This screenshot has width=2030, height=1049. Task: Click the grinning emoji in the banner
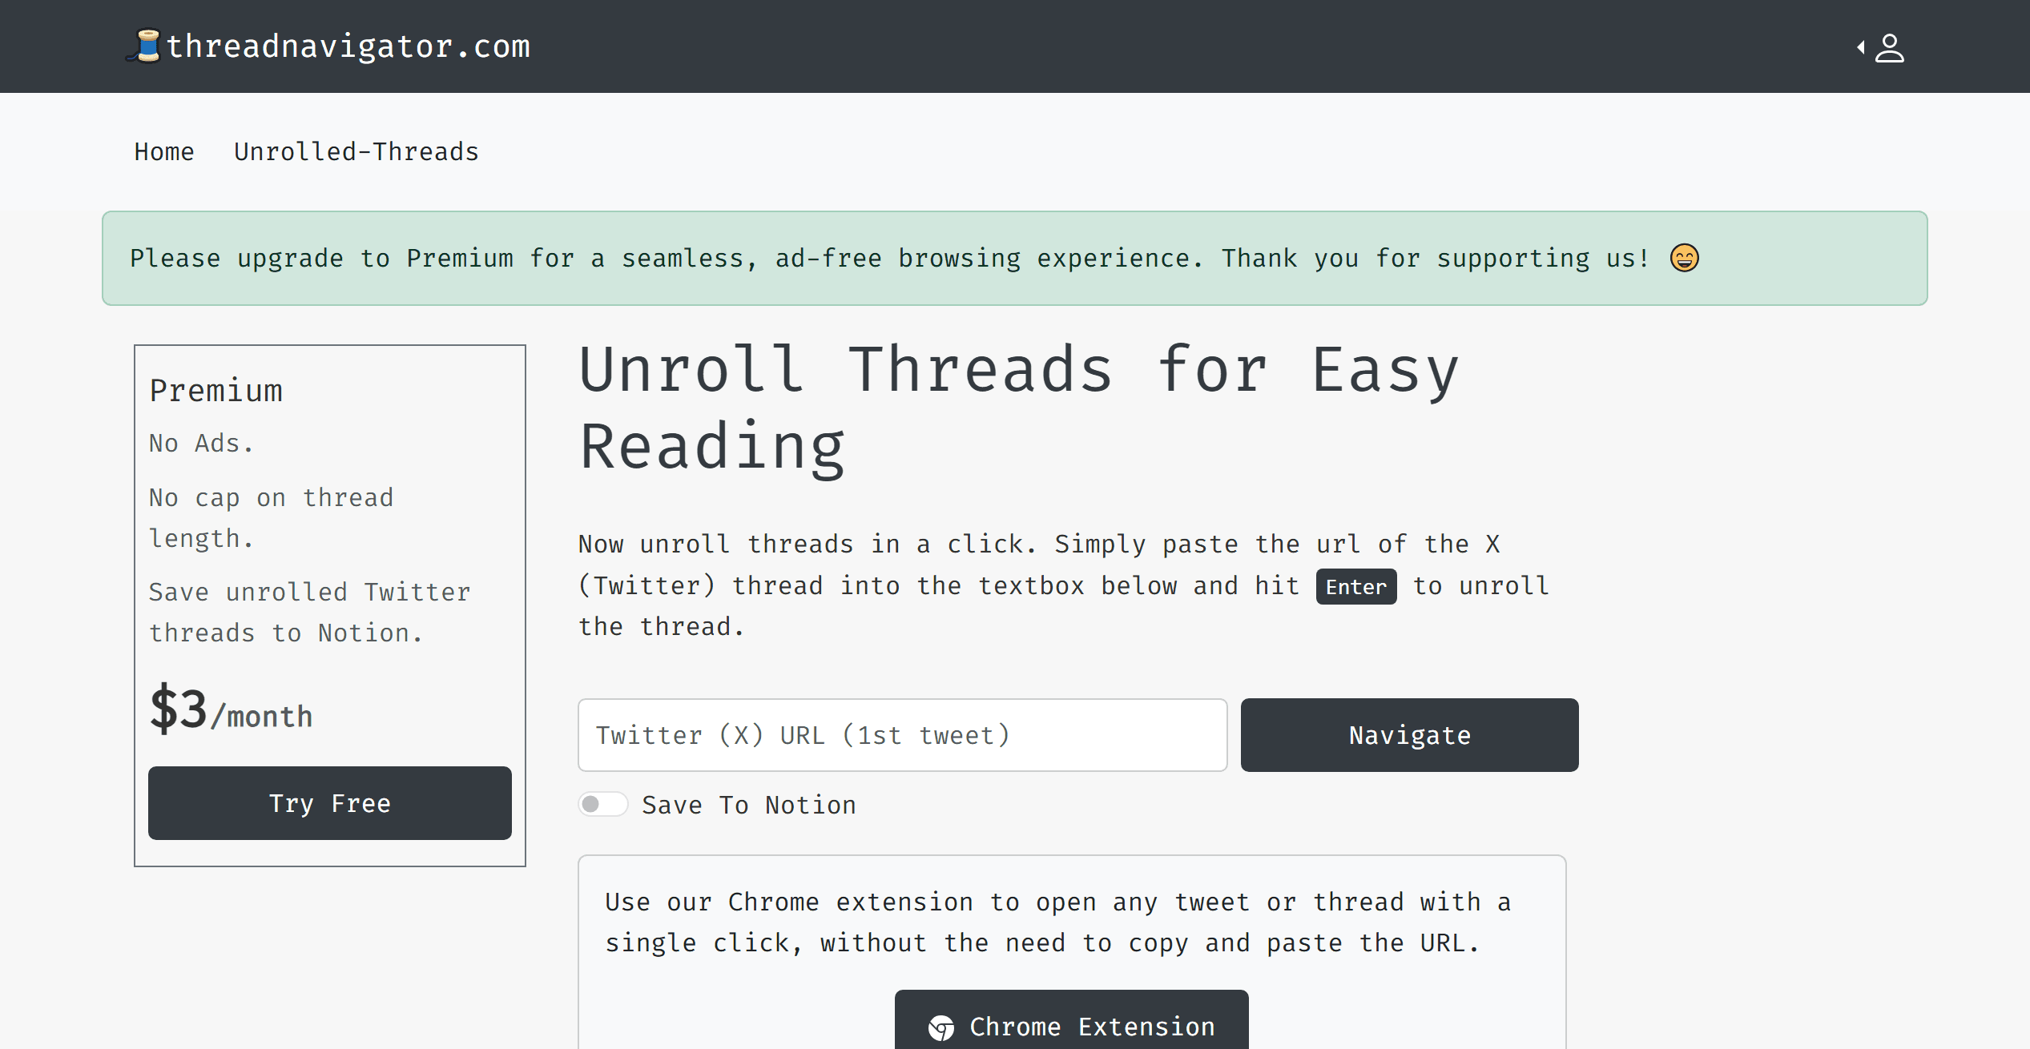coord(1684,258)
